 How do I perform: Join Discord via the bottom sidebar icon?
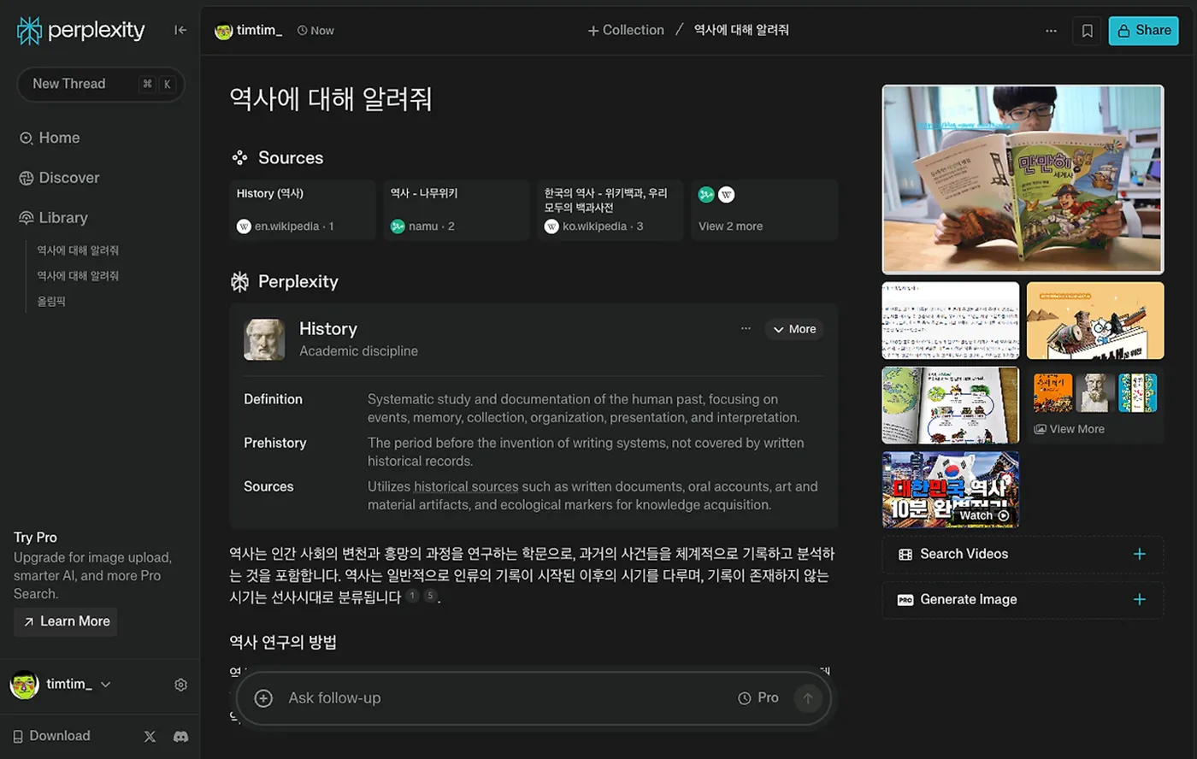coord(180,736)
